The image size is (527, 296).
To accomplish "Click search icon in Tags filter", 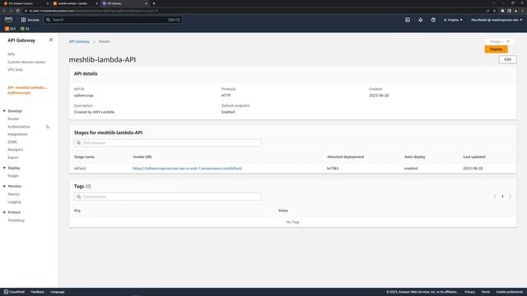I will (x=79, y=197).
